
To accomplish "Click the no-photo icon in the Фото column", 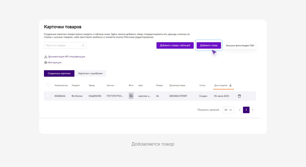I will click(x=131, y=96).
